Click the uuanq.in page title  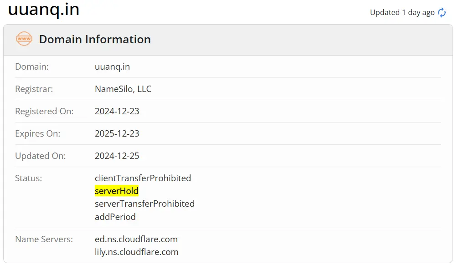(x=44, y=9)
